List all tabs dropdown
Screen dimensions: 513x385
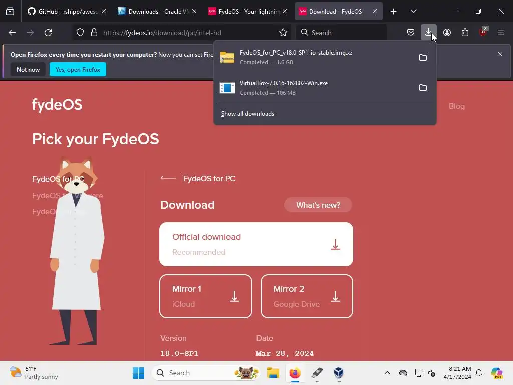click(413, 12)
